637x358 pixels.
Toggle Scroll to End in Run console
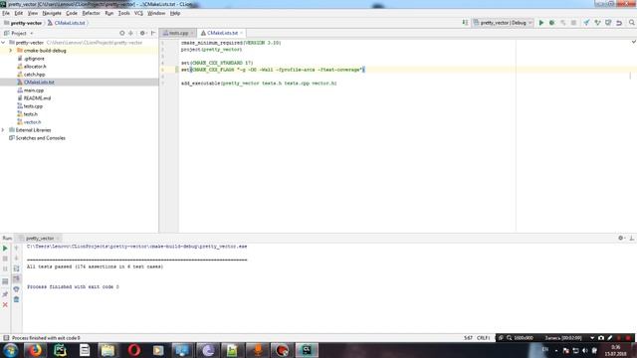(x=16, y=278)
